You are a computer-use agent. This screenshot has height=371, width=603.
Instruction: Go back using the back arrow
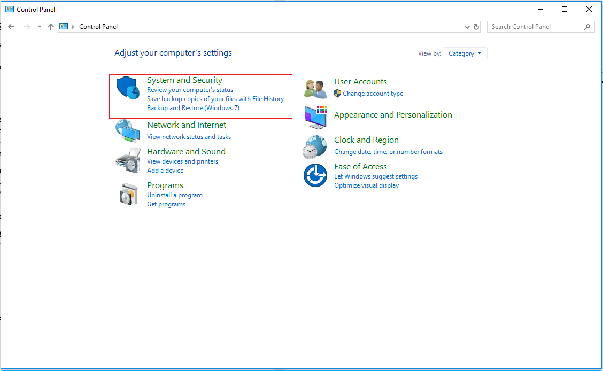click(x=12, y=27)
